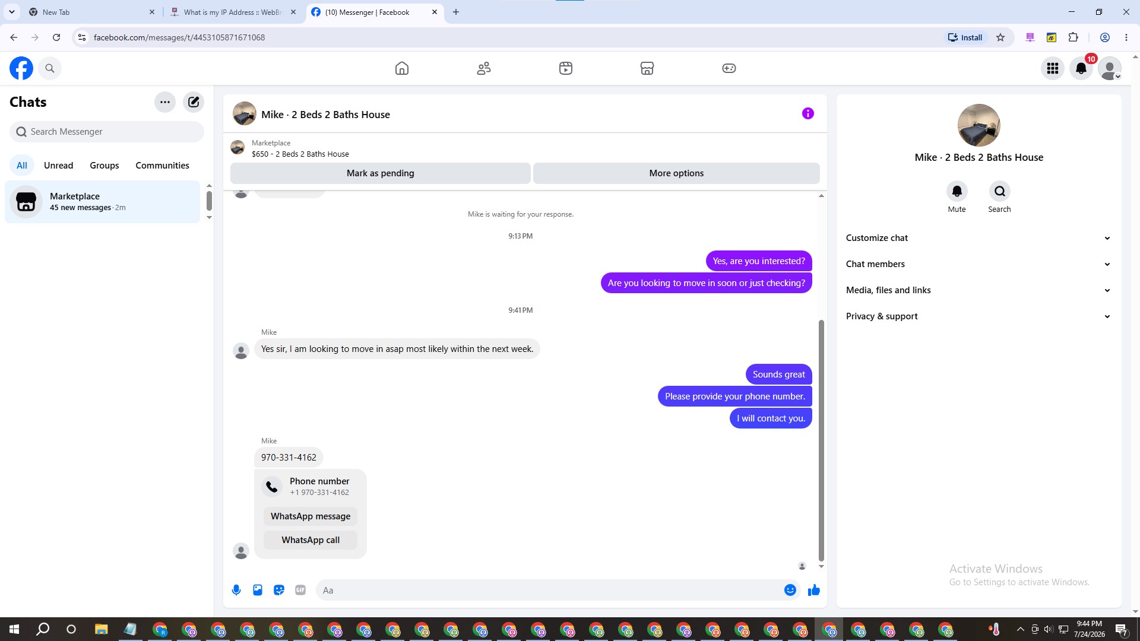Open the $650 - 2 Beds 2 Baths House listing
1140x641 pixels.
pos(300,154)
